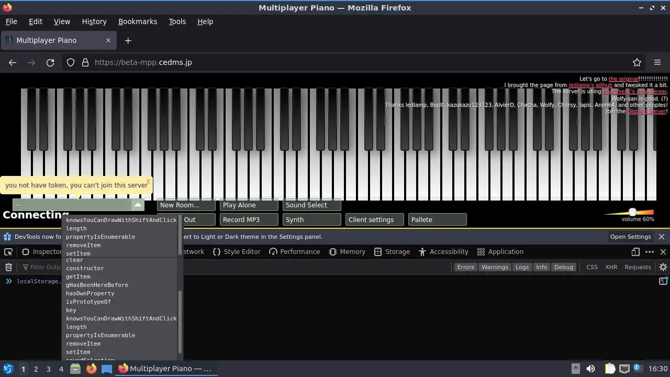The image size is (670, 377).
Task: Open the History menu
Action: [94, 21]
